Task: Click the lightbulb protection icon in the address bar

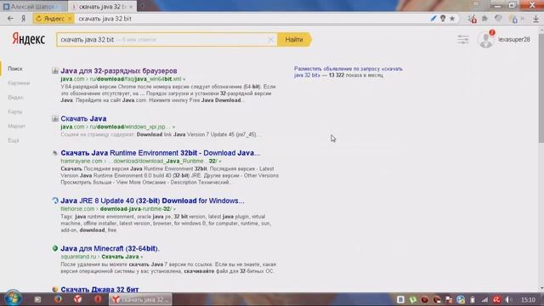Action: (x=443, y=19)
